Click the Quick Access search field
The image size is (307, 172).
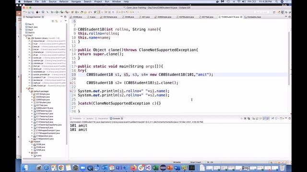pyautogui.click(x=261, y=12)
